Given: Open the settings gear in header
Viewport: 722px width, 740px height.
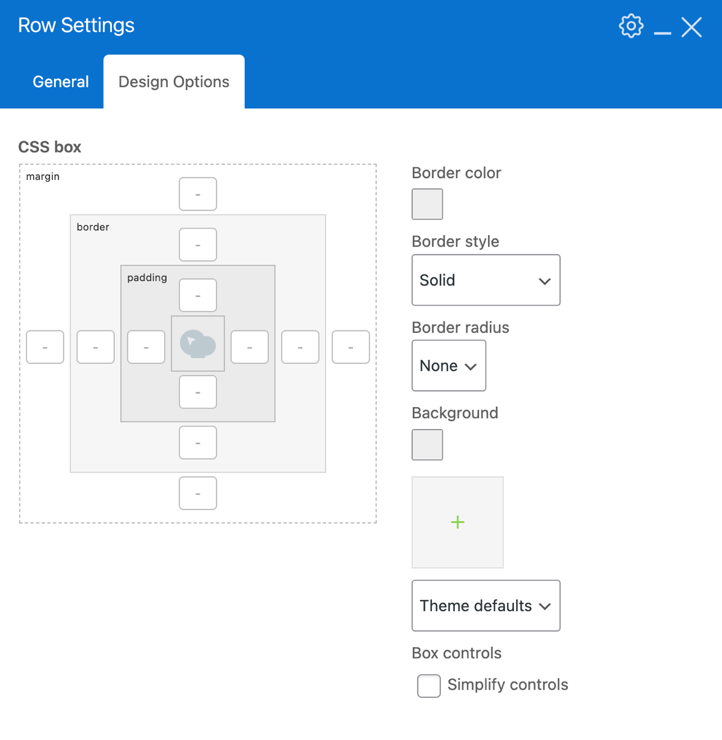Looking at the screenshot, I should click(631, 26).
